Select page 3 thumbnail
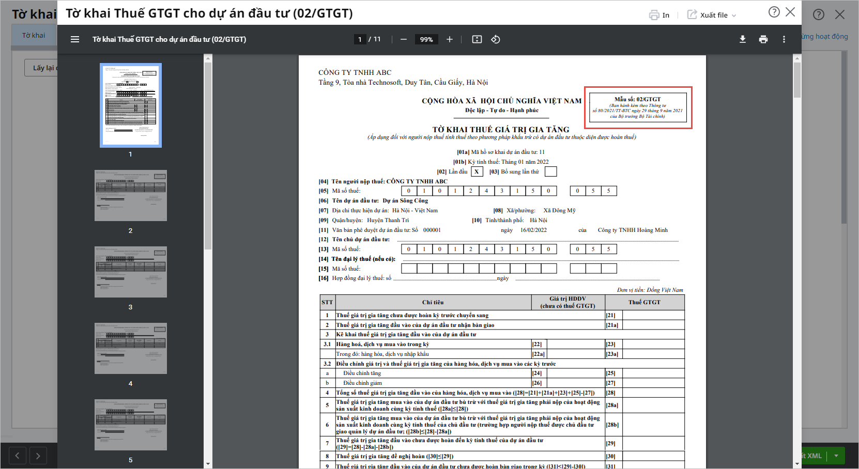Viewport: 859px width, 469px height. (x=130, y=272)
